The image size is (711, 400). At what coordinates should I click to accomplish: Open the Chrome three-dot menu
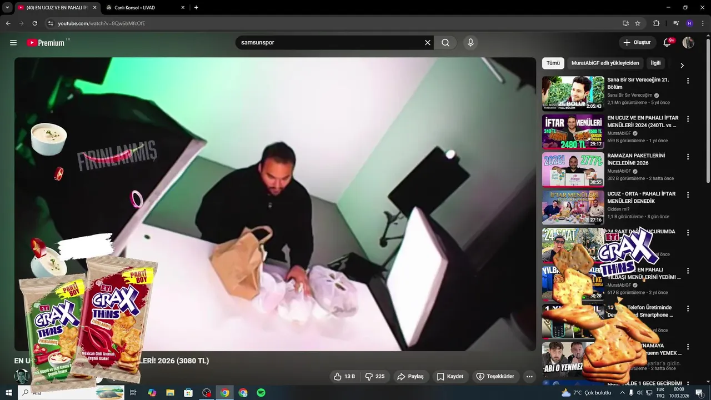tap(703, 23)
